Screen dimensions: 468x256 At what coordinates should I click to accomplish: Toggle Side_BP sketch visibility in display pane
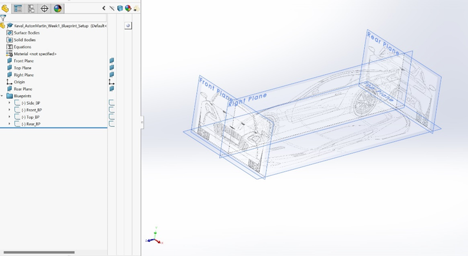tap(111, 102)
